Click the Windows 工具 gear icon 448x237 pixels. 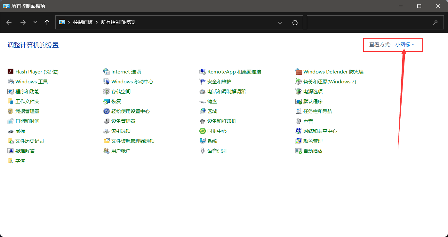11,81
